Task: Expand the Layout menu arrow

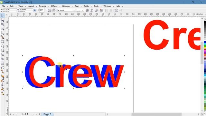Action: click(x=36, y=6)
